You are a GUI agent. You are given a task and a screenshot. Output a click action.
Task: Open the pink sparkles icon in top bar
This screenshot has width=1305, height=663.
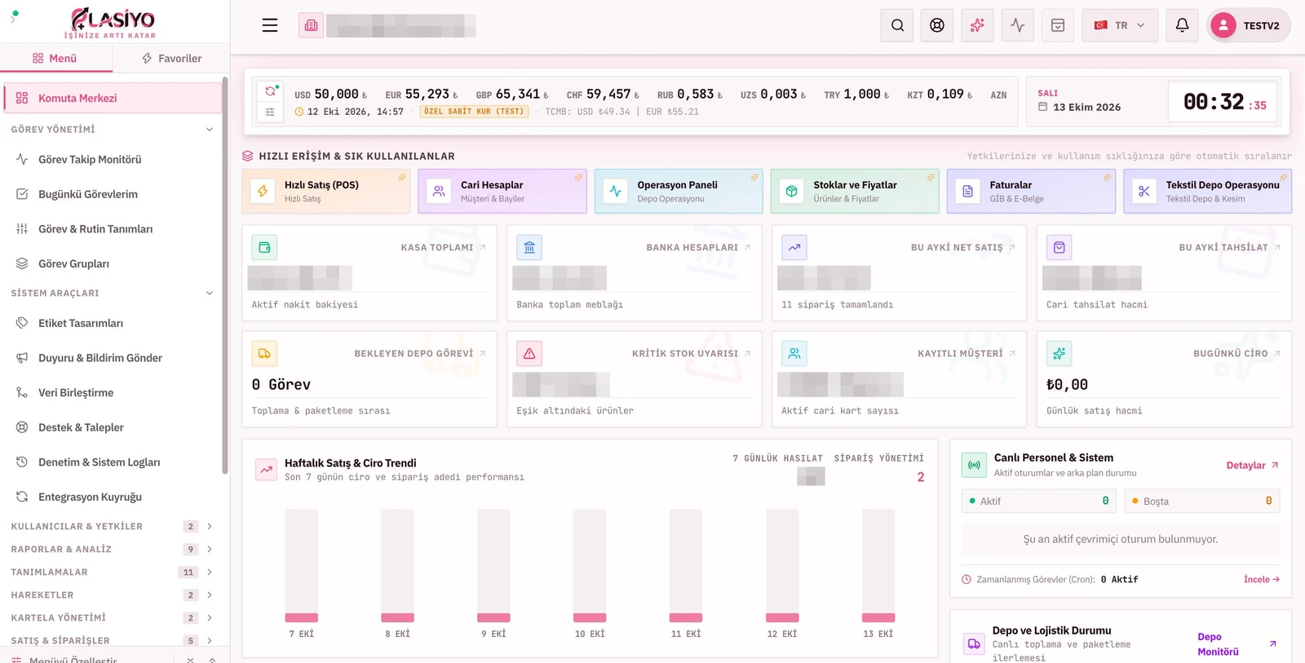[977, 25]
